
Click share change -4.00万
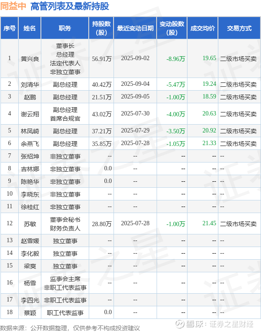click(176, 114)
